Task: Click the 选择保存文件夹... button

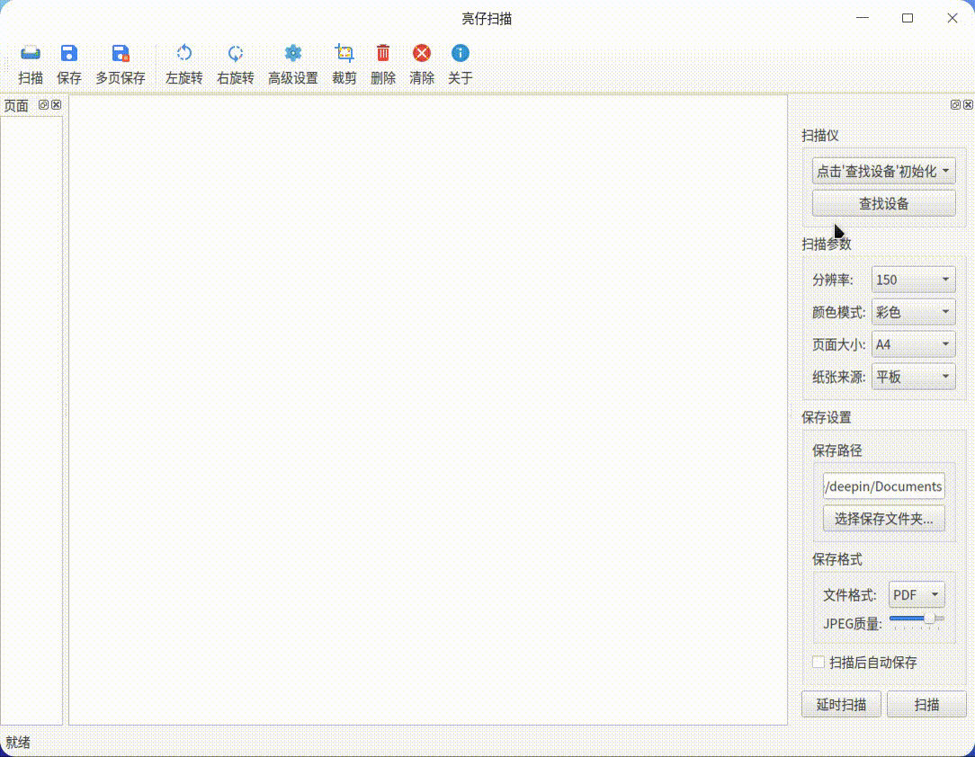Action: (x=883, y=519)
